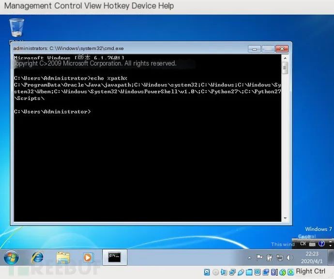Screen dimensions: 334x279
Task: Close the cmd.exe window
Action: (x=282, y=49)
